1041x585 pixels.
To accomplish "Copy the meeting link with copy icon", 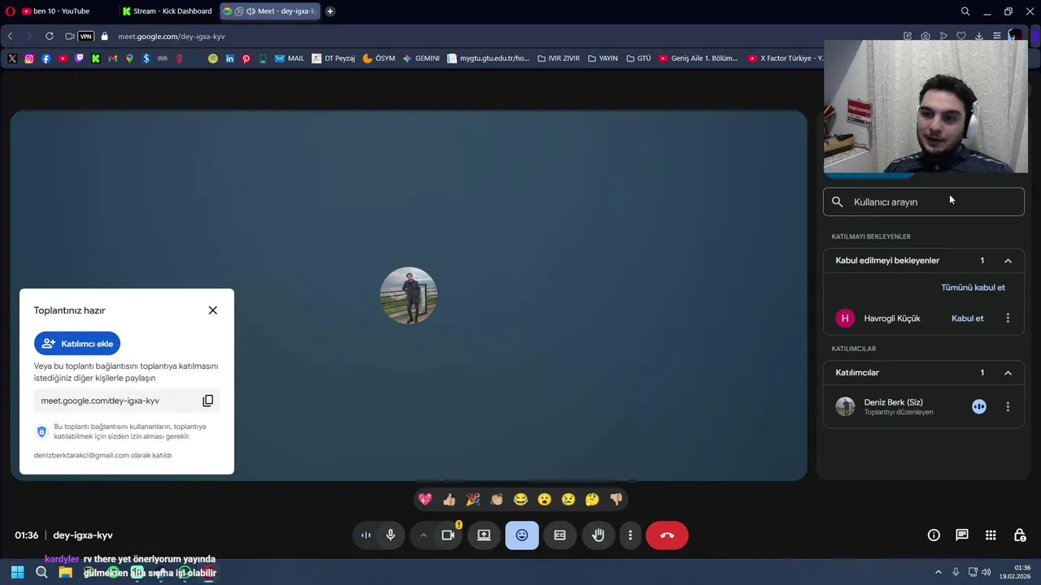I will 208,401.
